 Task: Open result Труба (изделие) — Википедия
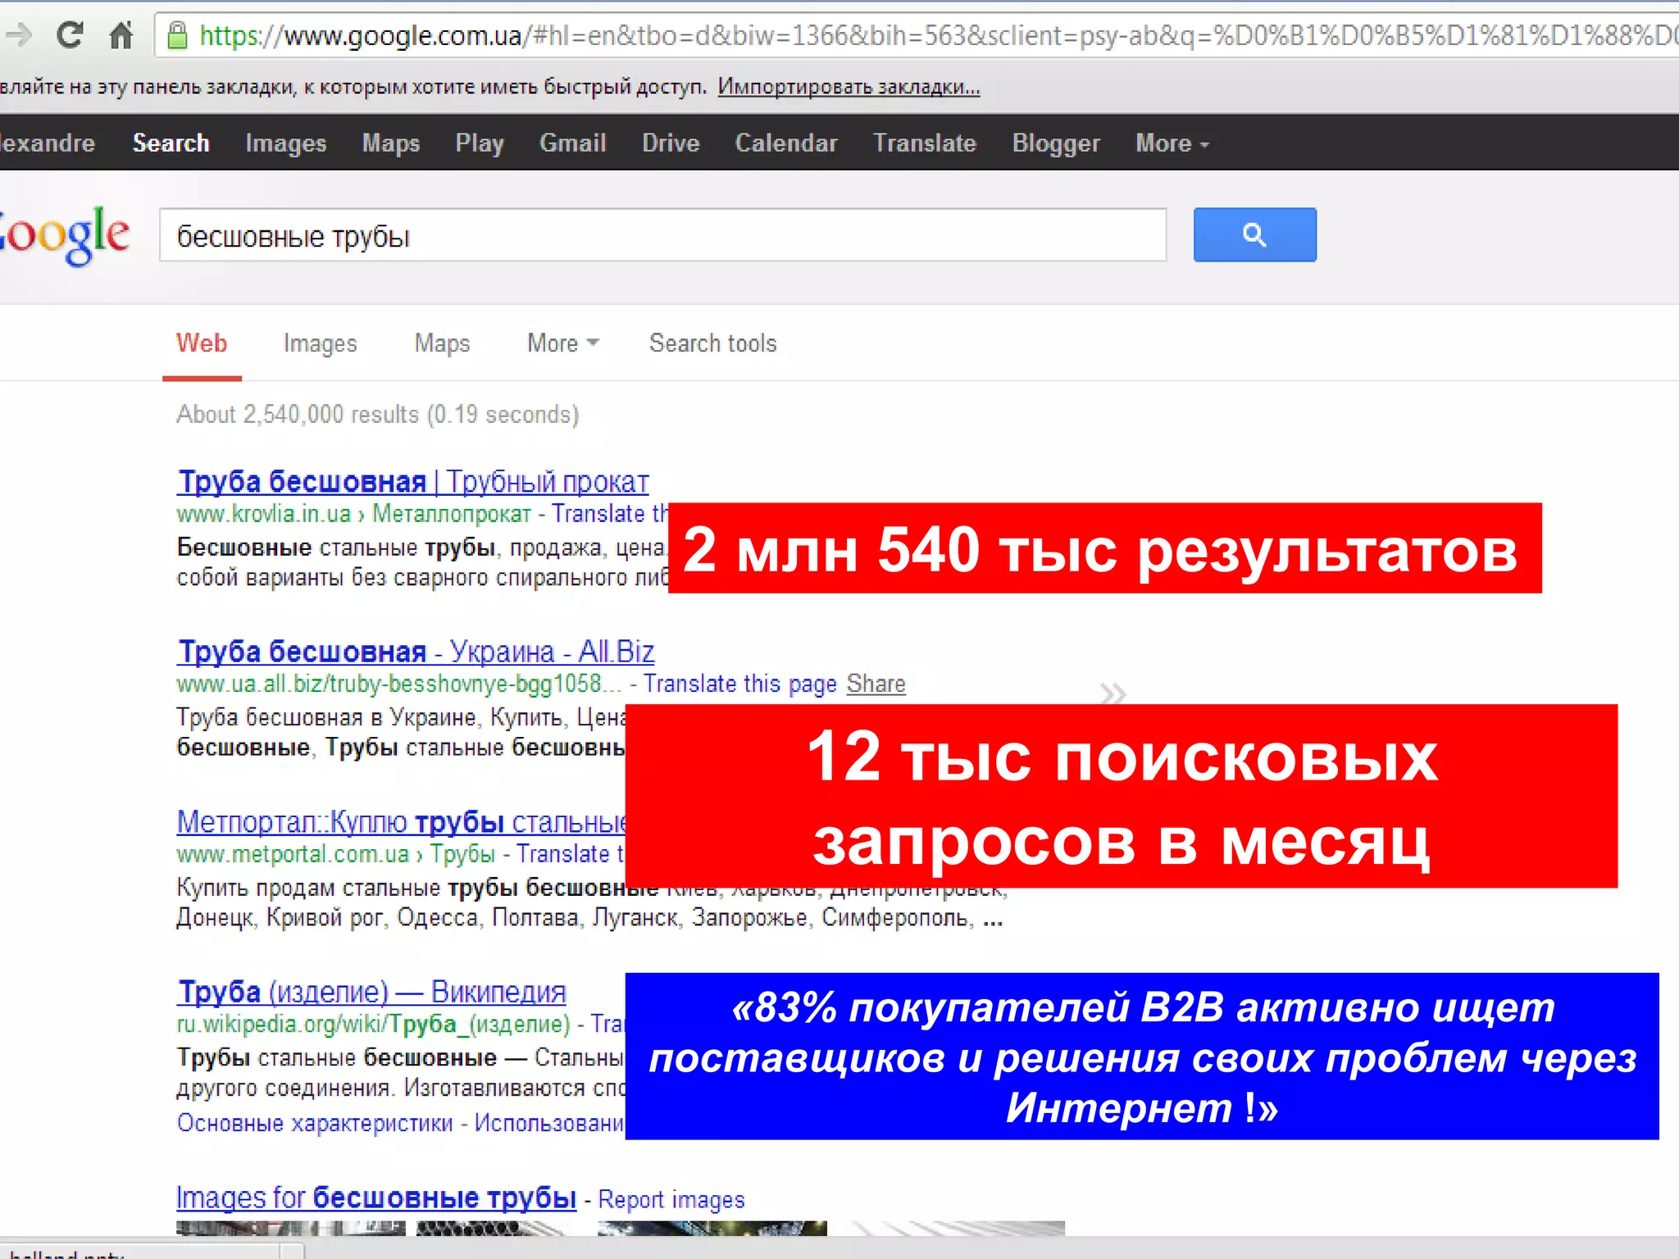(371, 992)
